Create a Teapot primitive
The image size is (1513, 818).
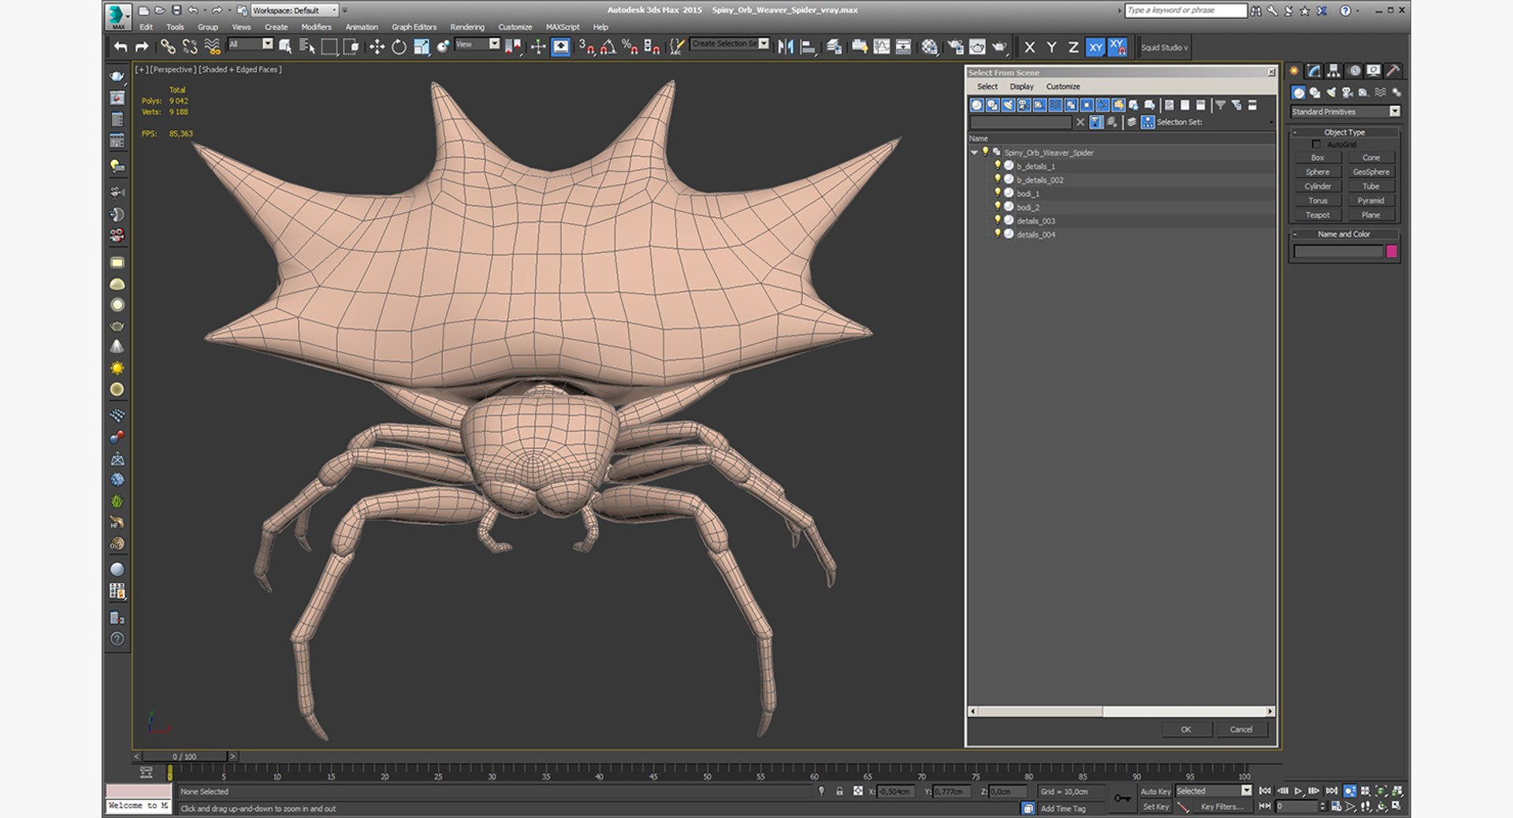click(x=1318, y=215)
